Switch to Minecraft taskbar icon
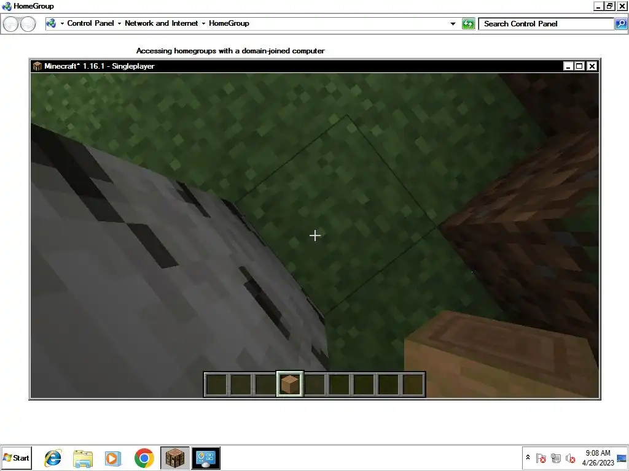Viewport: 629px width, 471px height. pos(175,458)
